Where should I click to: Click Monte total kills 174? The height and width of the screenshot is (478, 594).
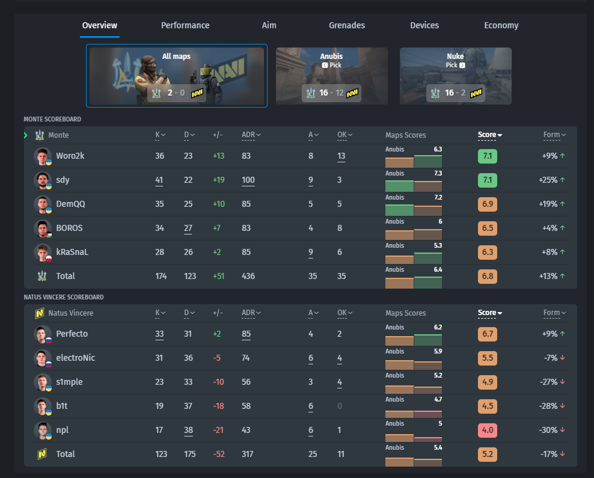(161, 276)
